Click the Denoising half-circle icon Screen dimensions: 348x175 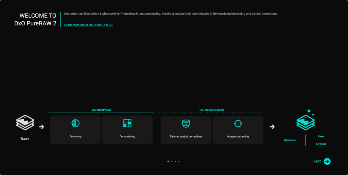tap(75, 123)
